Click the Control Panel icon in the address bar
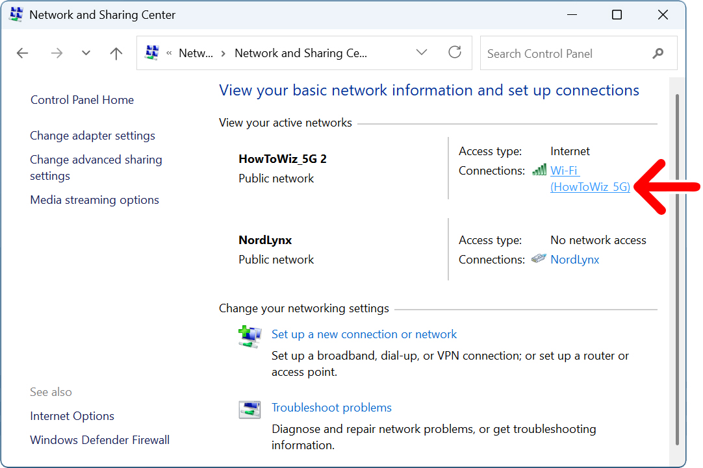Image resolution: width=703 pixels, height=468 pixels. click(x=152, y=53)
